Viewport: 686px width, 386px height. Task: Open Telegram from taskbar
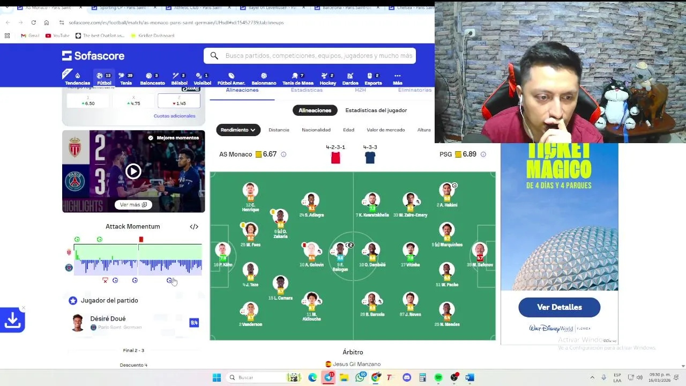(x=328, y=377)
